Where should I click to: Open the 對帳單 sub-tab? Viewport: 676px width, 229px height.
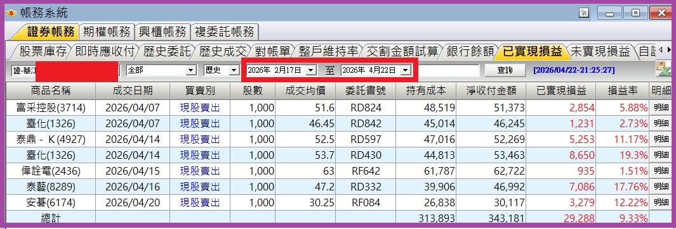[x=272, y=52]
